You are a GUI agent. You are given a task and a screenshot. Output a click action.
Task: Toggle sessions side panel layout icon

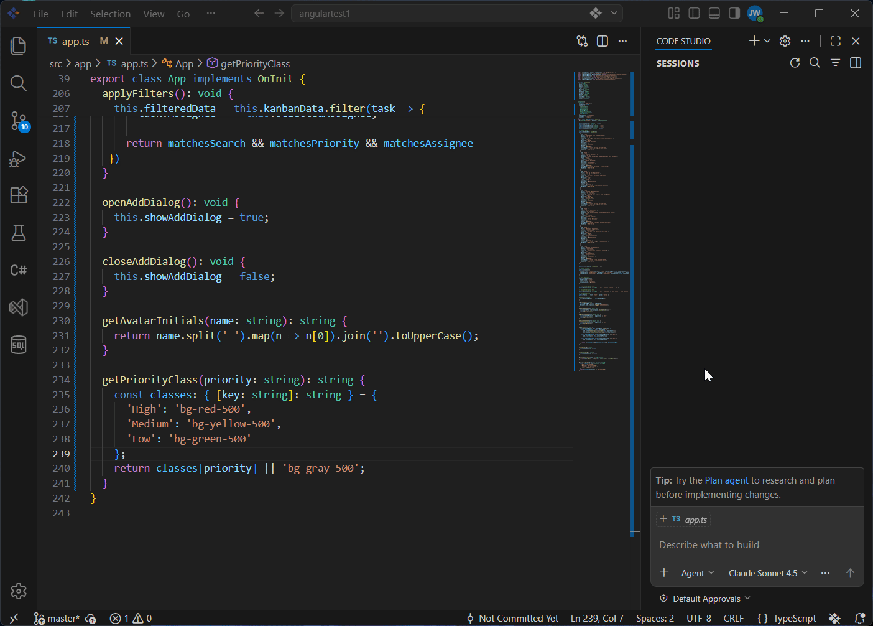[856, 63]
